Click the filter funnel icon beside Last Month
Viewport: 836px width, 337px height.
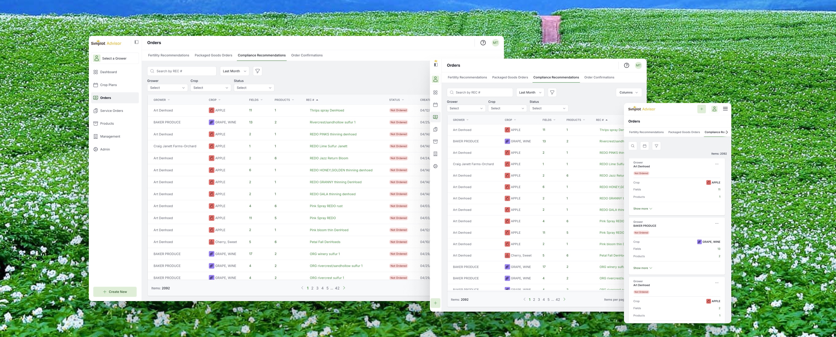pos(257,71)
